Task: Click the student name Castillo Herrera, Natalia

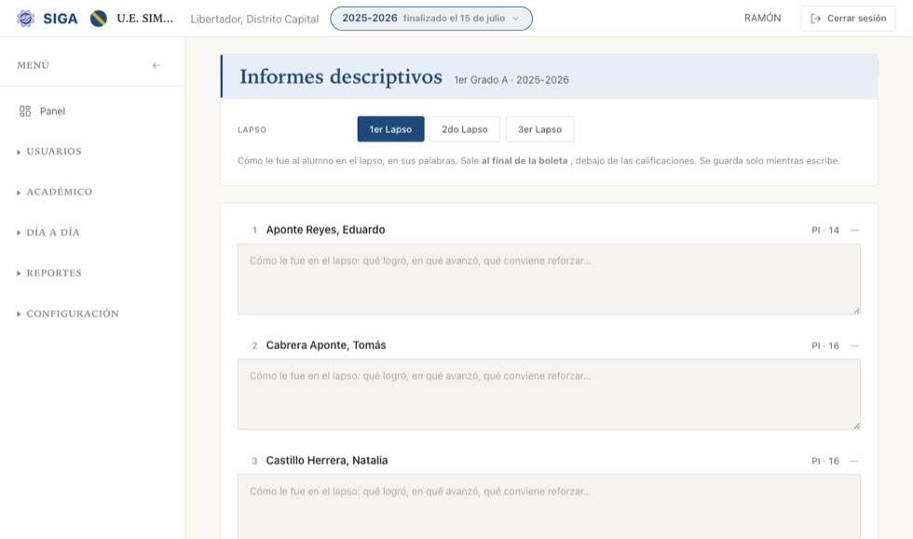Action: [327, 461]
